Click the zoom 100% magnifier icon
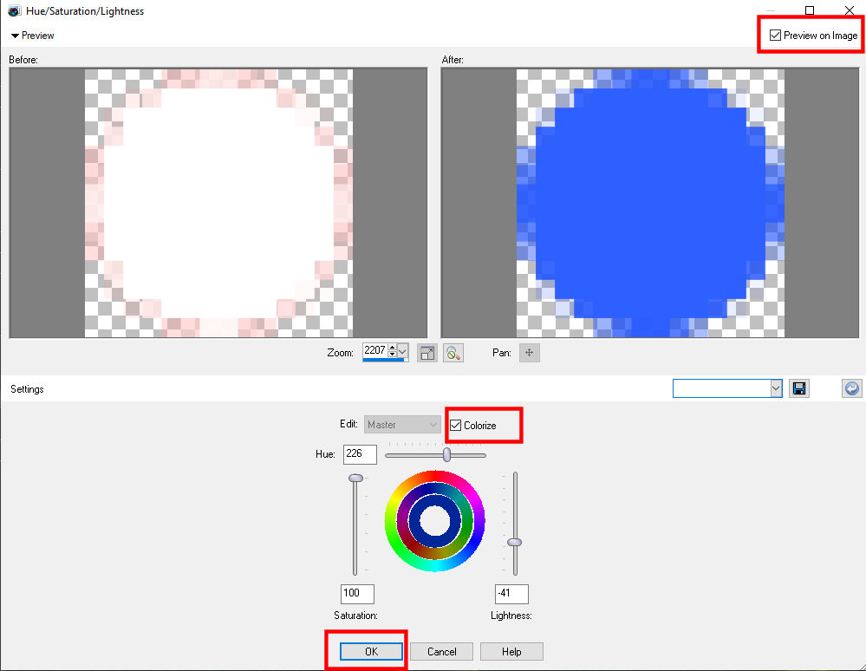Image resolution: width=866 pixels, height=671 pixels. pyautogui.click(x=453, y=353)
